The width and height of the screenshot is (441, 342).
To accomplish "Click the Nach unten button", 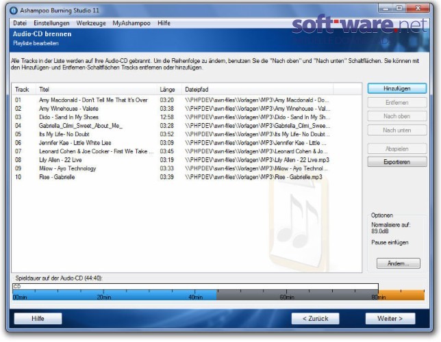I will coord(397,131).
